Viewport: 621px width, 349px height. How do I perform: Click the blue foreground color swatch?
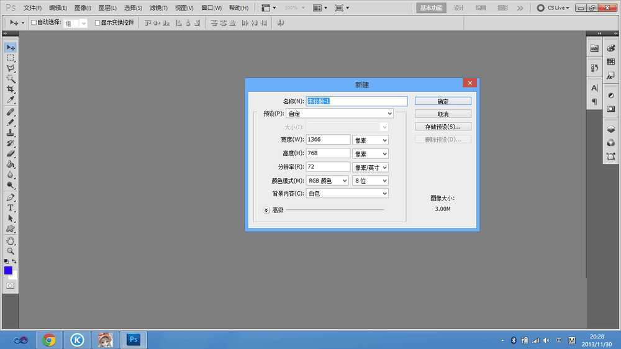coord(8,271)
